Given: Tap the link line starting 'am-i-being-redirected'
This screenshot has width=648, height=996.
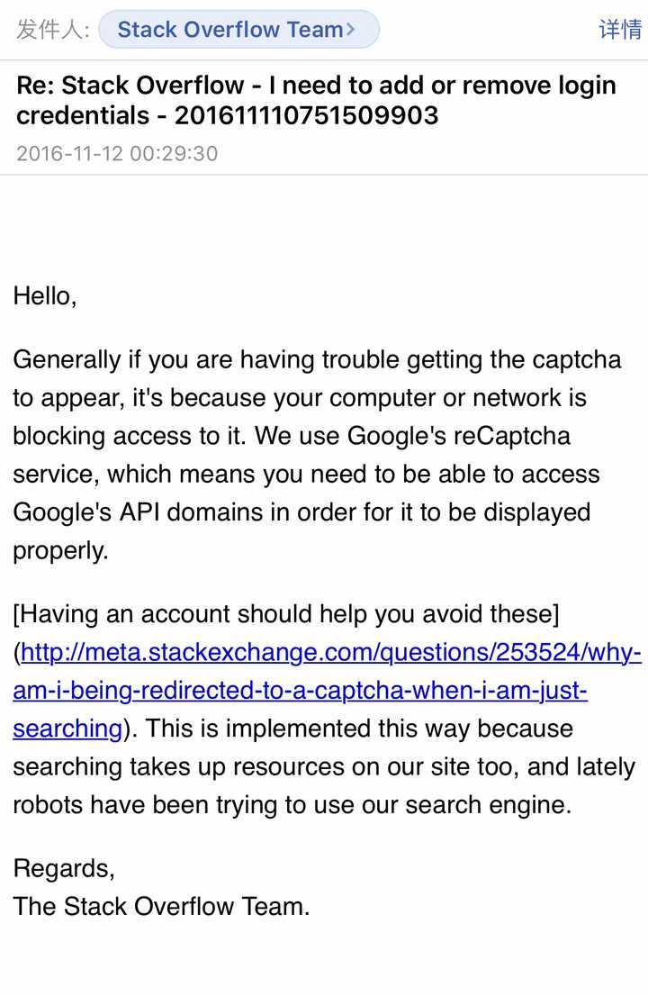Looking at the screenshot, I should (300, 691).
